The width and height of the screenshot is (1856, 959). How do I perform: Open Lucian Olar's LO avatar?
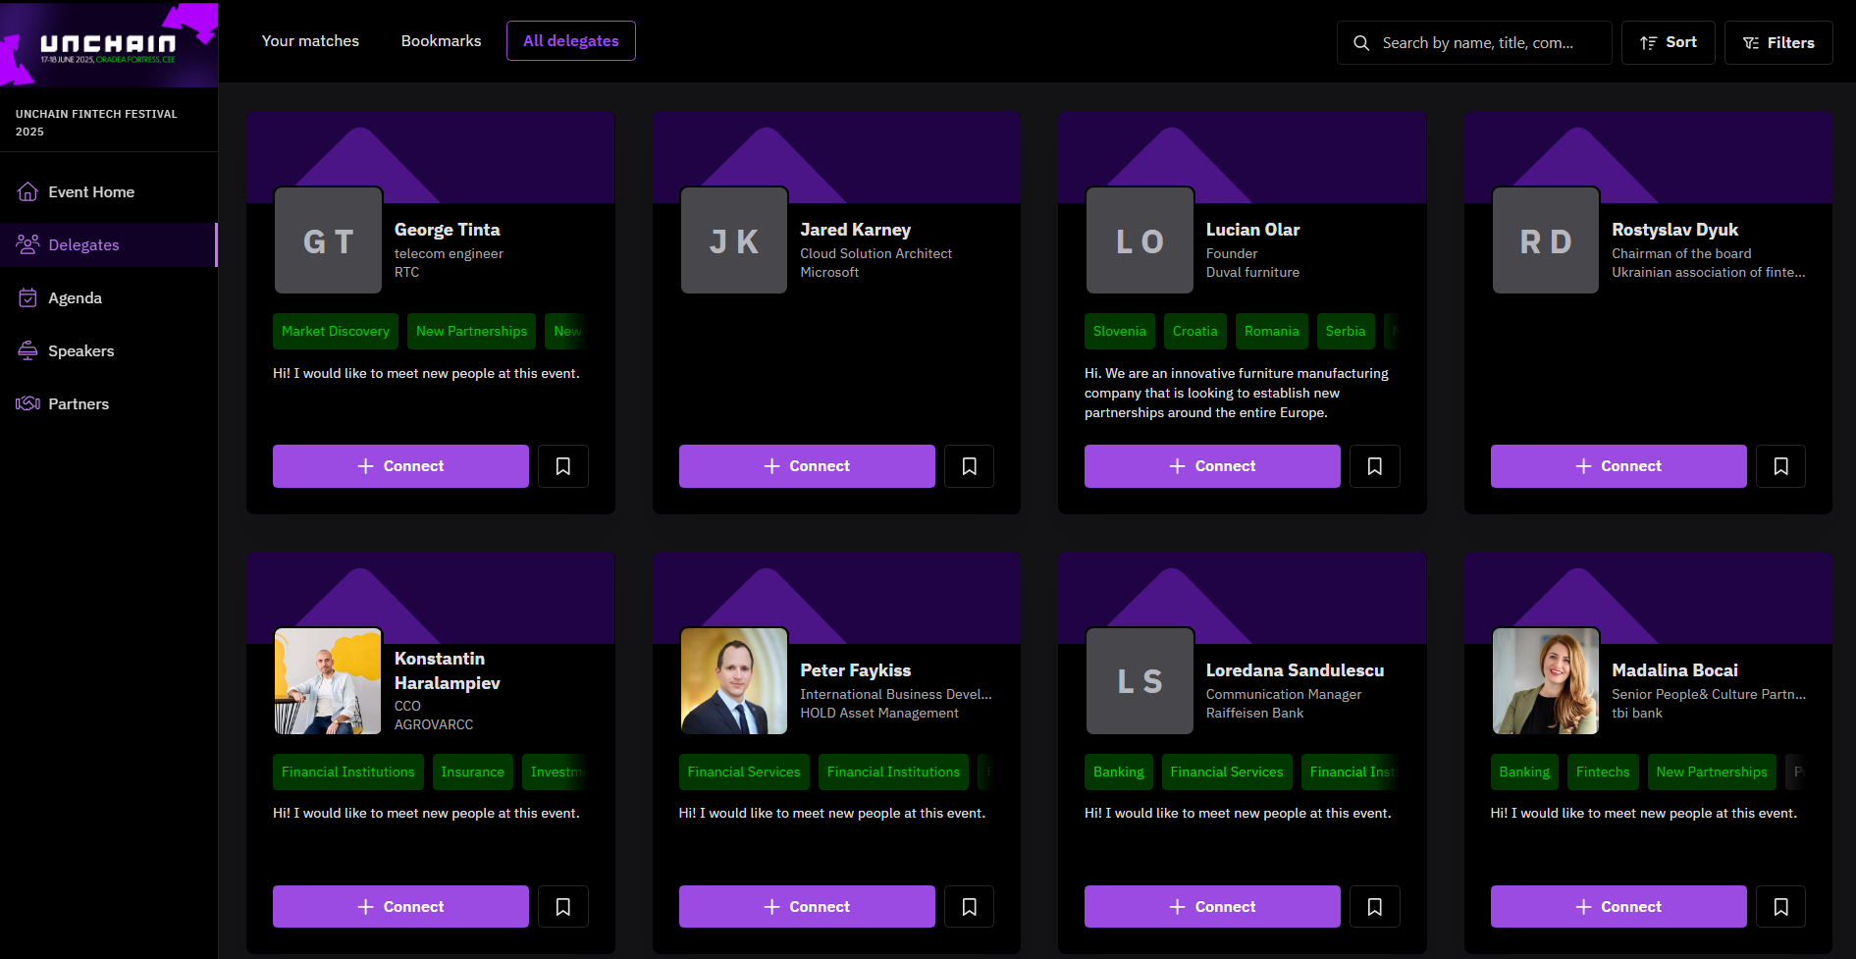(1140, 240)
